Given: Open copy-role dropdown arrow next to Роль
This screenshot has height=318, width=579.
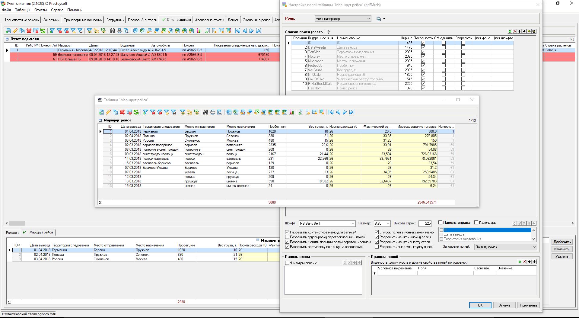Looking at the screenshot, I should coord(384,19).
